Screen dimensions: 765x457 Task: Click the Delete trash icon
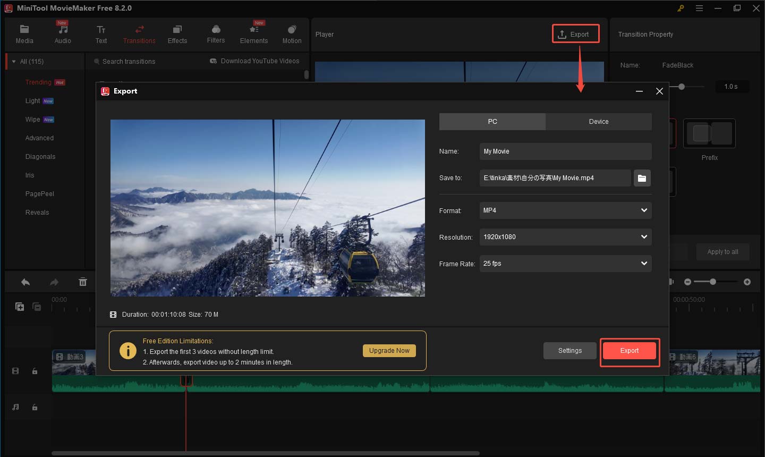tap(83, 282)
